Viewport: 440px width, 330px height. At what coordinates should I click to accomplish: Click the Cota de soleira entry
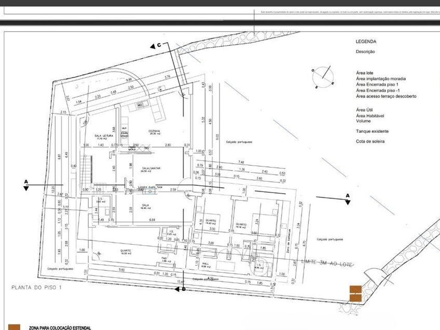[370, 142]
